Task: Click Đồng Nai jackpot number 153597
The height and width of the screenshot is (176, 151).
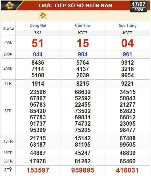Action: click(x=38, y=170)
